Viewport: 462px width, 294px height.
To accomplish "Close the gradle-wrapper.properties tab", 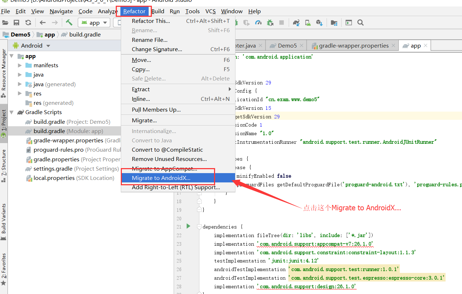I will [x=393, y=46].
